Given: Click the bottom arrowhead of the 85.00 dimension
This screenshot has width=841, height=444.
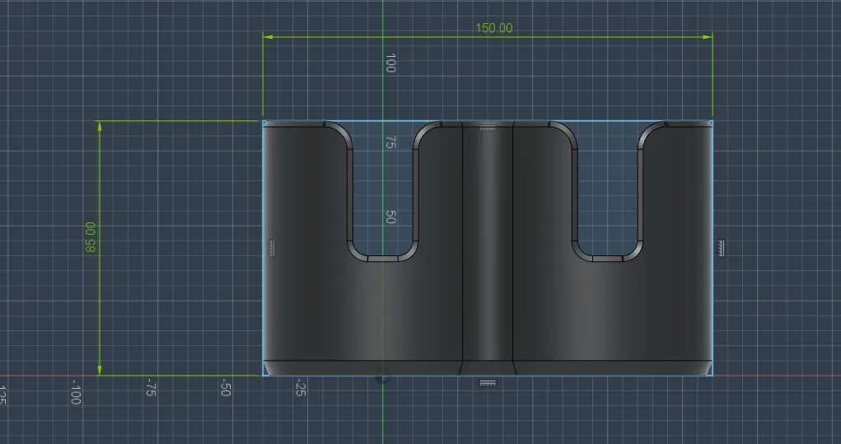Looking at the screenshot, I should (100, 372).
